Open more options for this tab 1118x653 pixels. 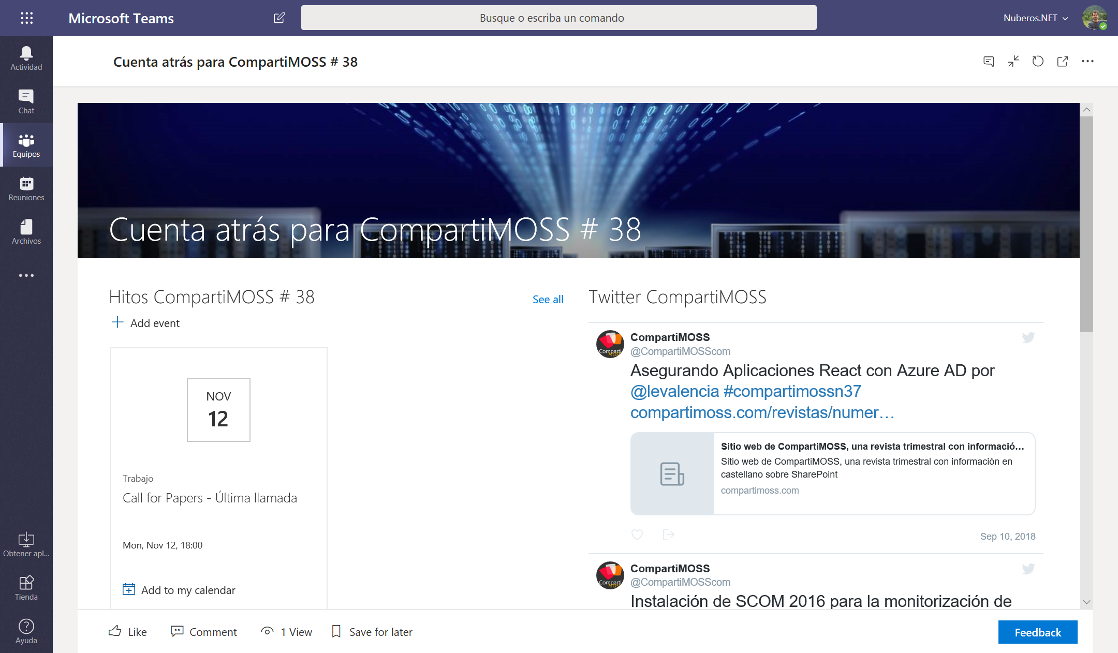[1087, 61]
